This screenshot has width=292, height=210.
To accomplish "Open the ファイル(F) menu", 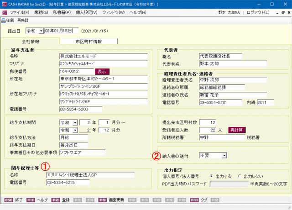I will pos(20,12).
